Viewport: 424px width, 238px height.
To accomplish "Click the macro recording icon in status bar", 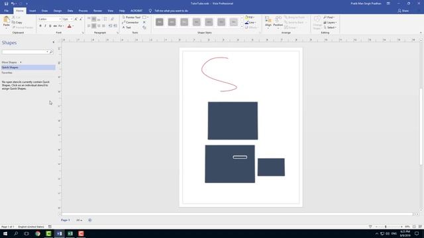I will click(50, 227).
